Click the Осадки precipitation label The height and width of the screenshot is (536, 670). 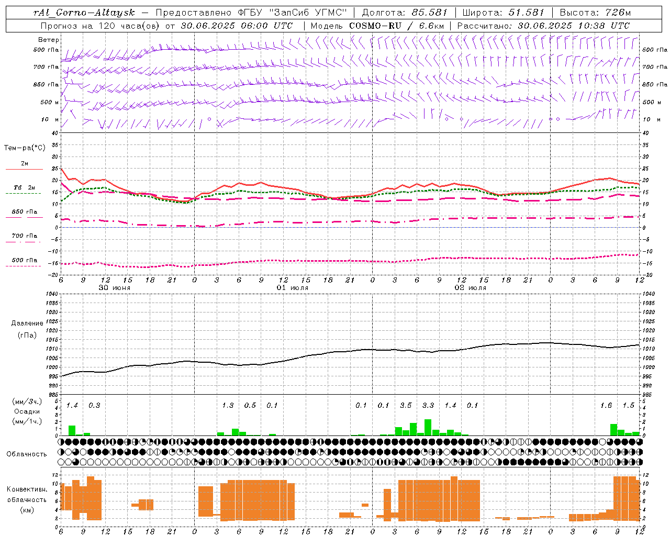(x=27, y=411)
